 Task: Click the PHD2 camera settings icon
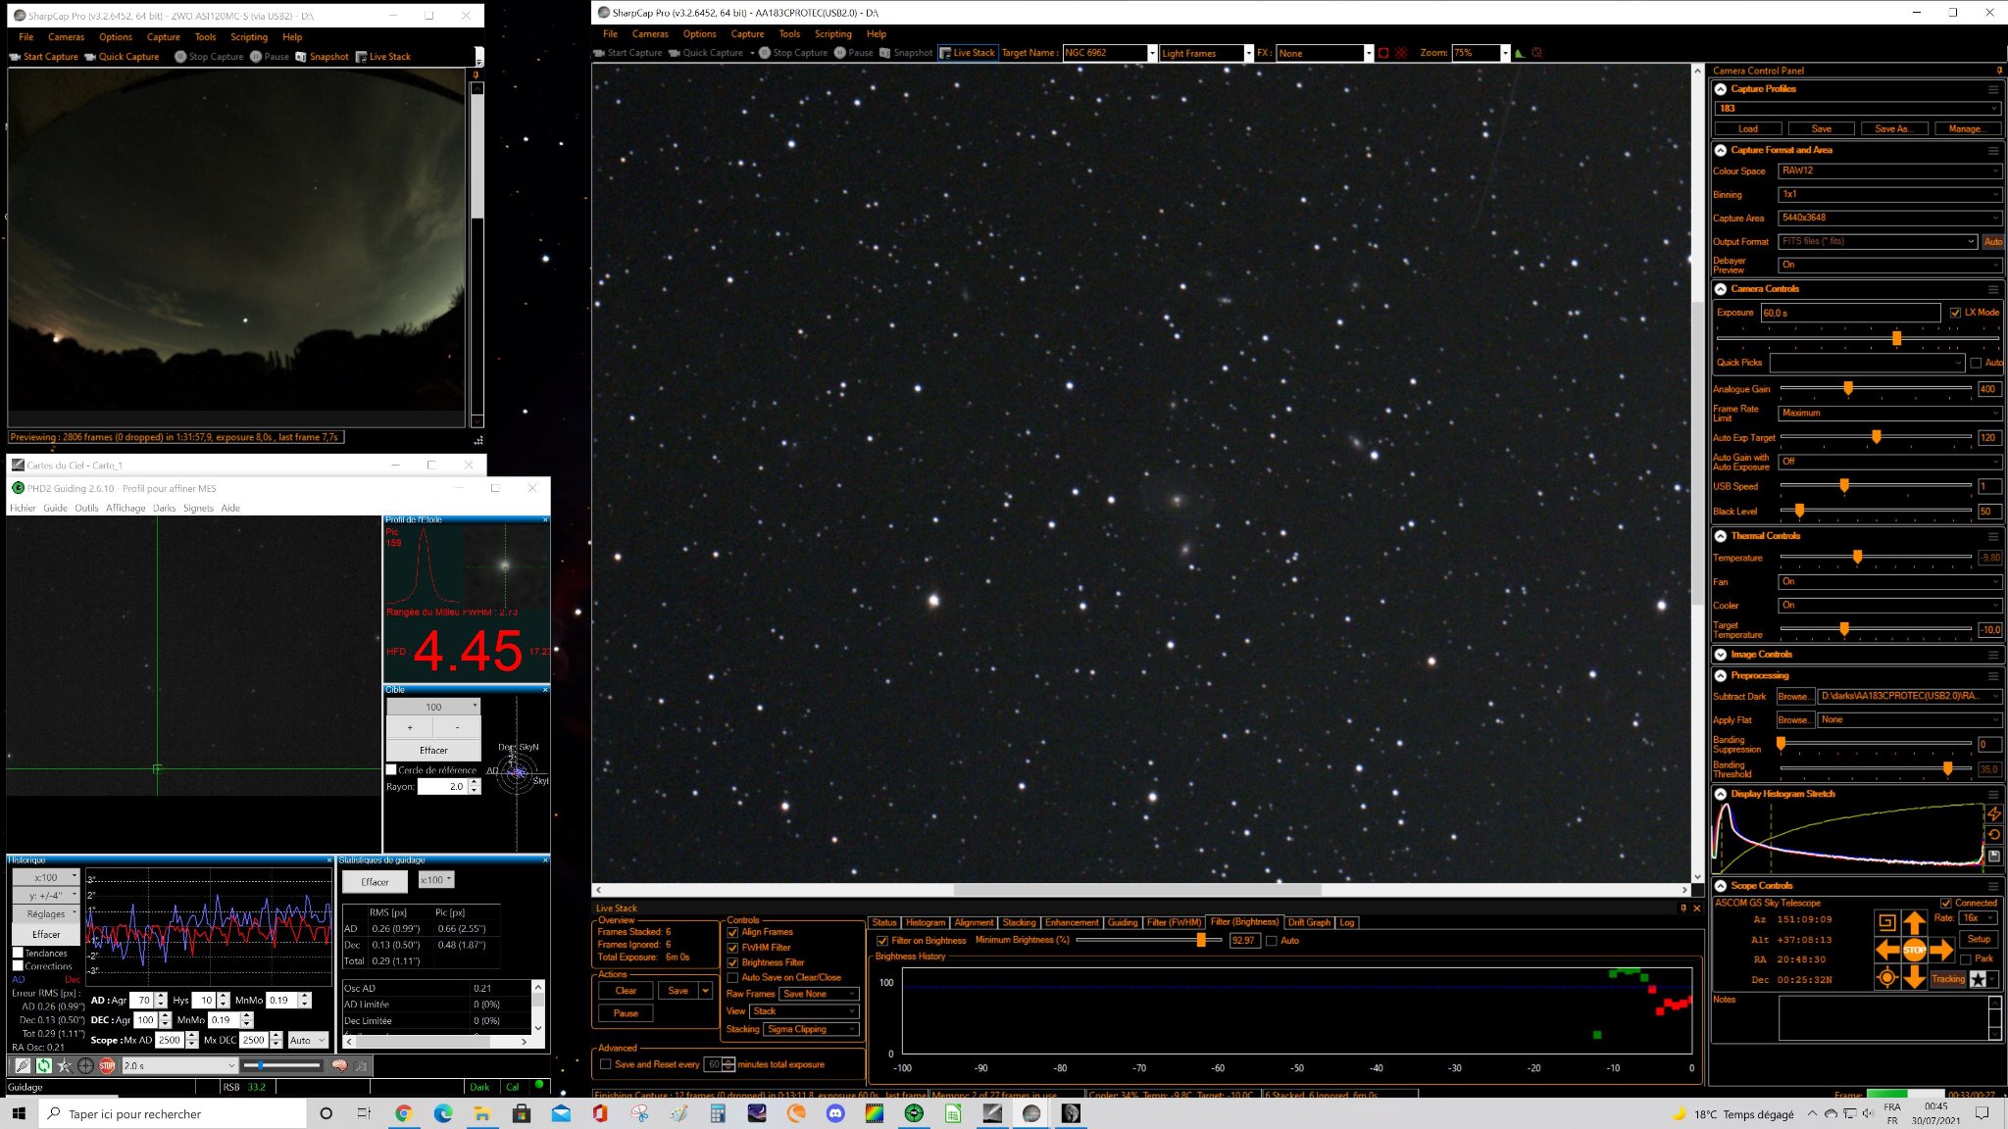[x=361, y=1065]
